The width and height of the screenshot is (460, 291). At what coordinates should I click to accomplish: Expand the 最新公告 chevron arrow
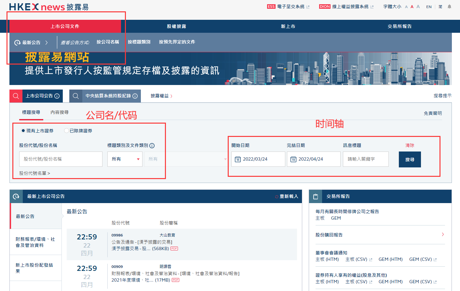pos(47,42)
